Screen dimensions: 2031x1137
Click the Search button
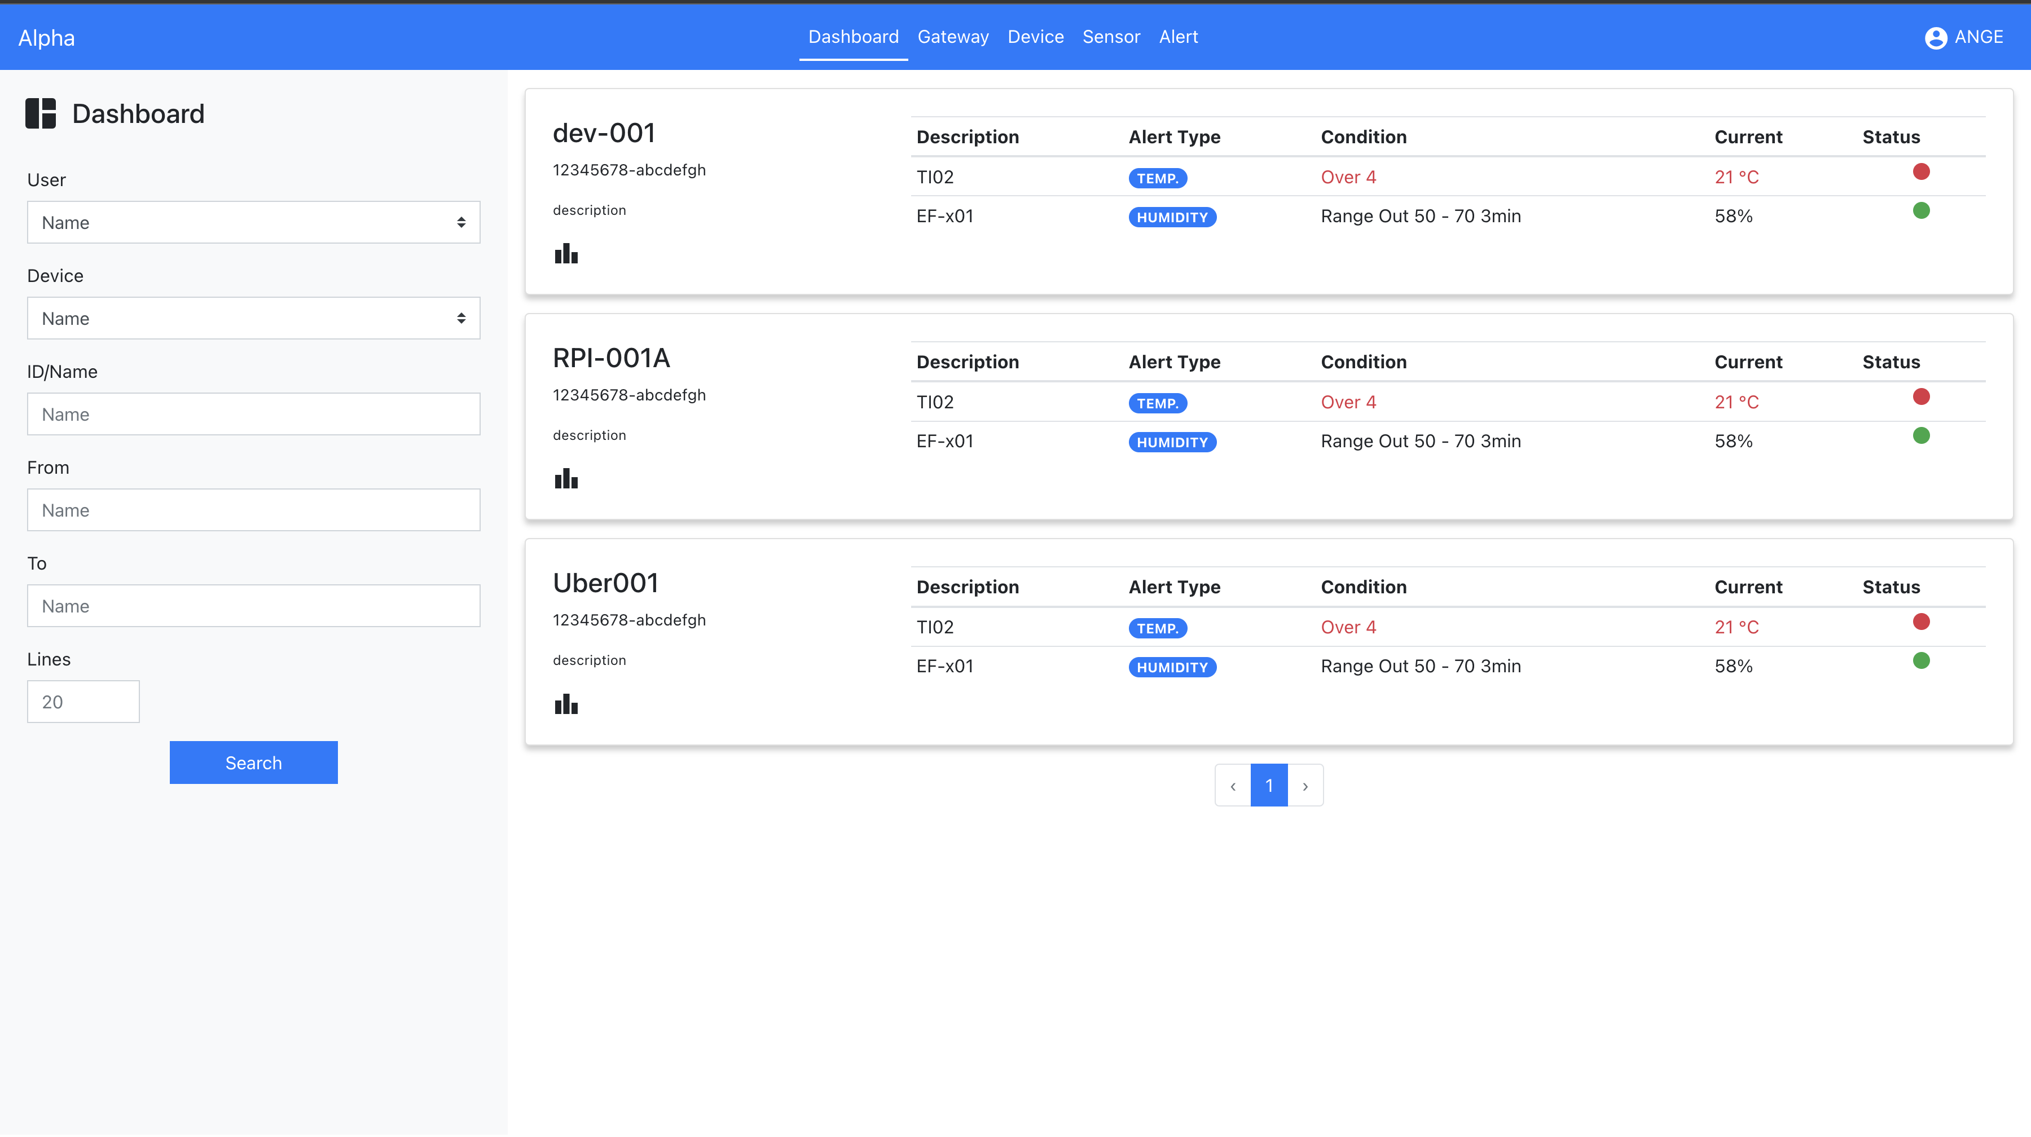254,762
